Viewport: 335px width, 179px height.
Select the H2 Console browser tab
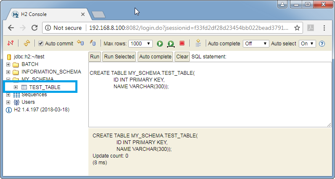click(x=49, y=15)
